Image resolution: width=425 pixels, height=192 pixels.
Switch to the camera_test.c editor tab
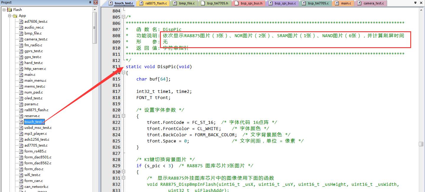click(373, 4)
